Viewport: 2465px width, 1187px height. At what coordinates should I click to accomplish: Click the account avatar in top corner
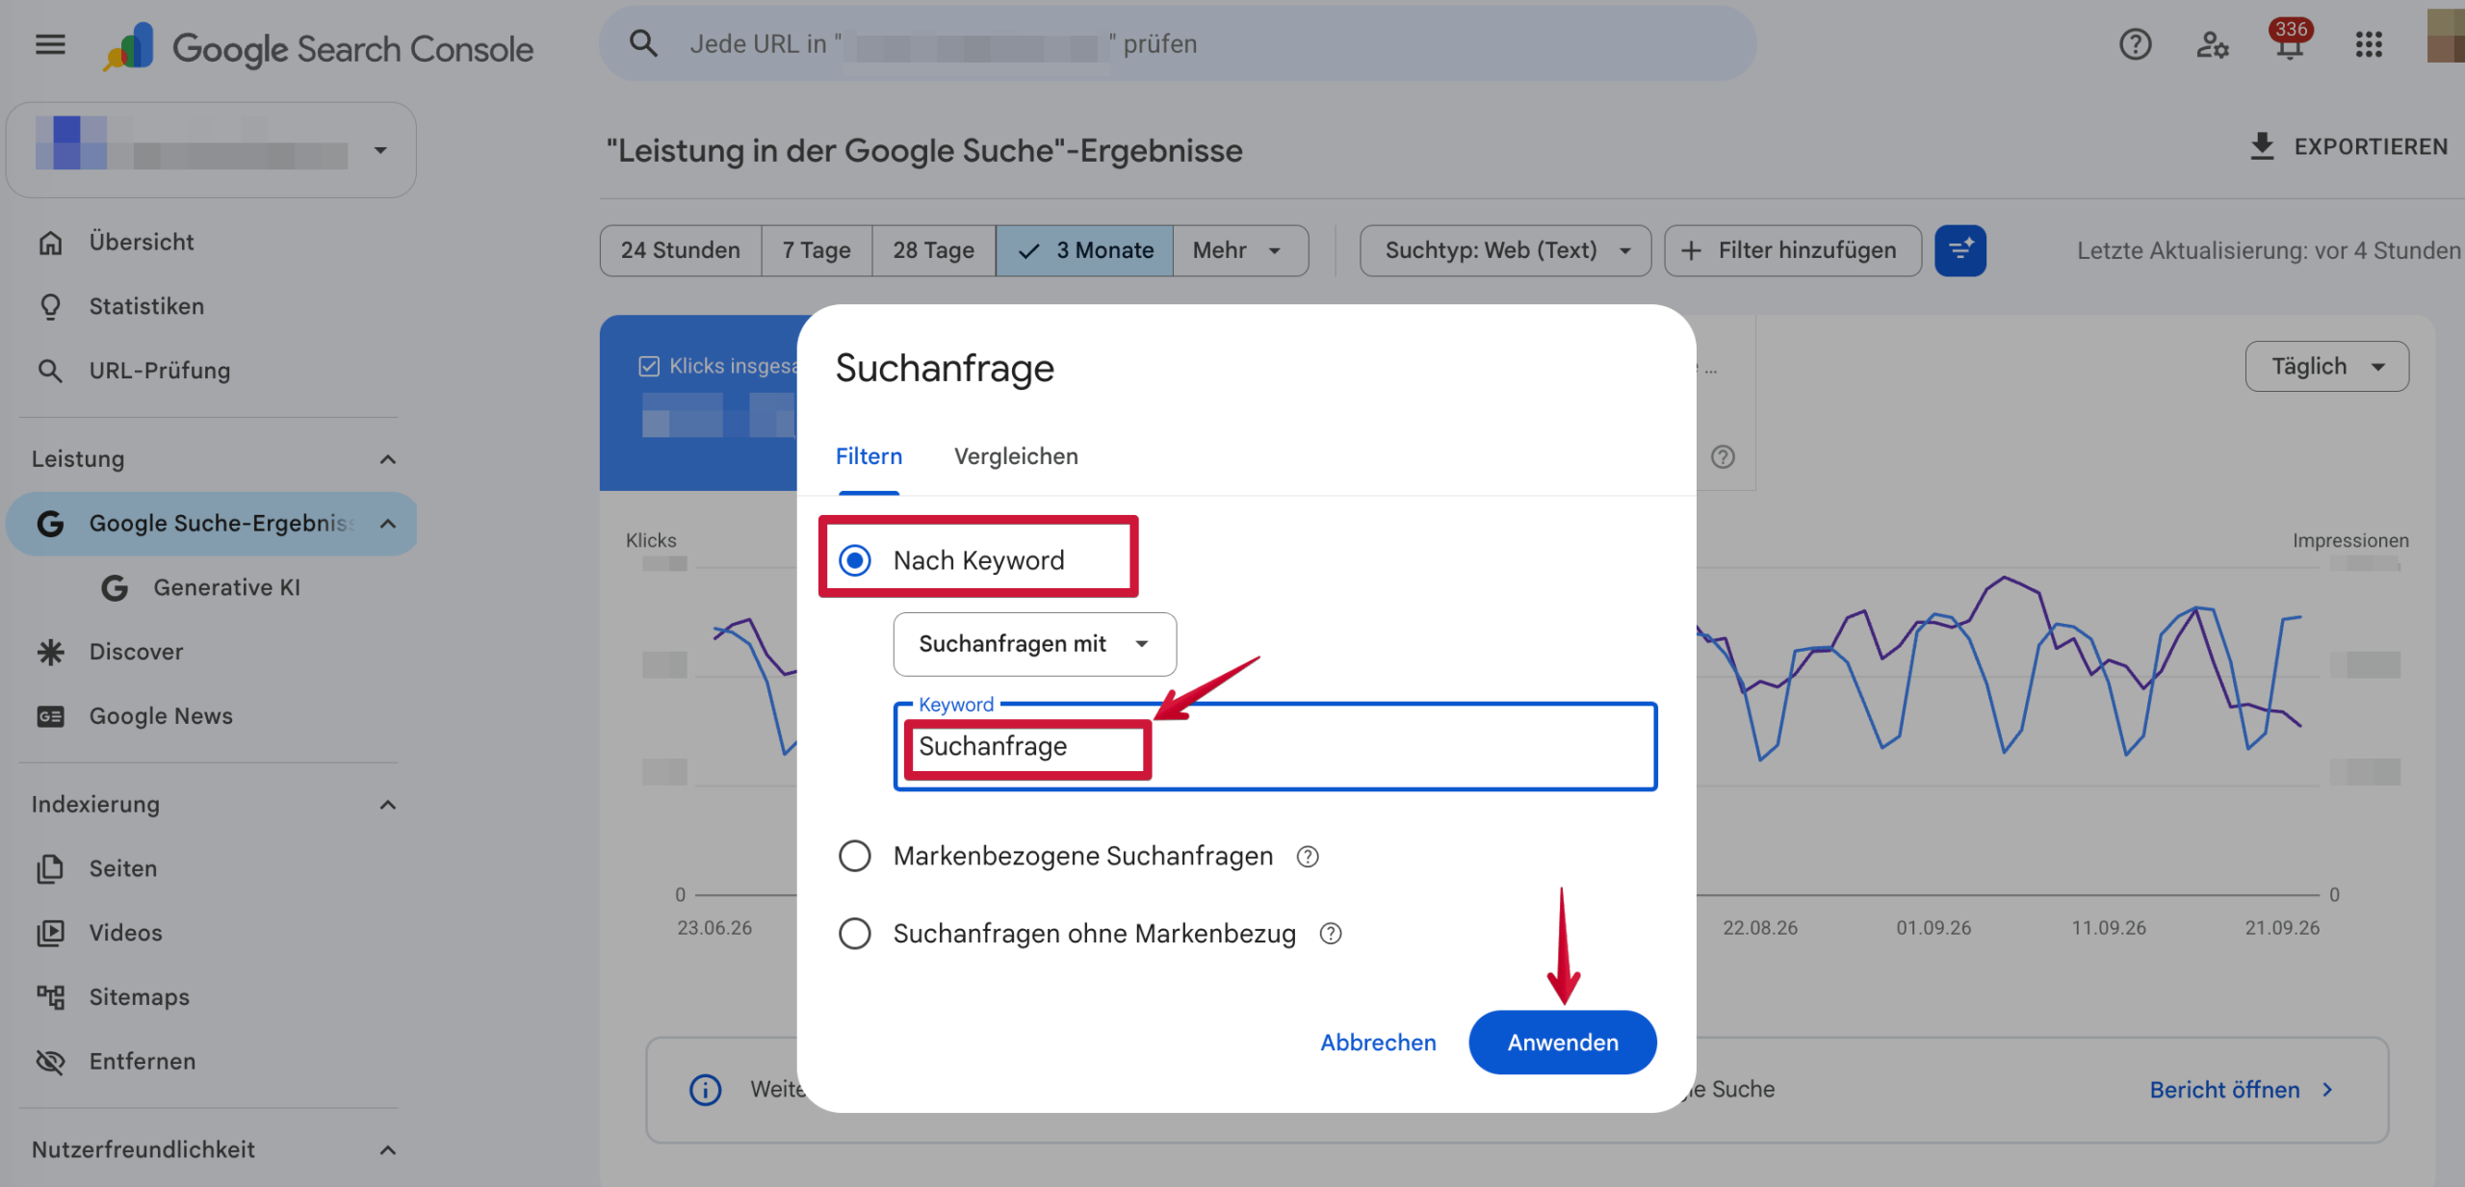pyautogui.click(x=2446, y=37)
